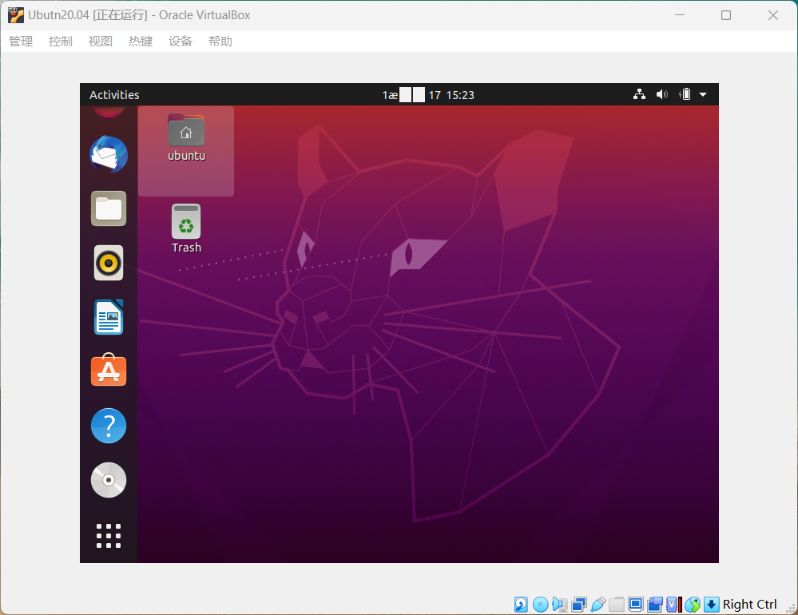Click the wired network icon in Ubuntu top bar
Viewport: 798px width, 615px height.
point(639,94)
